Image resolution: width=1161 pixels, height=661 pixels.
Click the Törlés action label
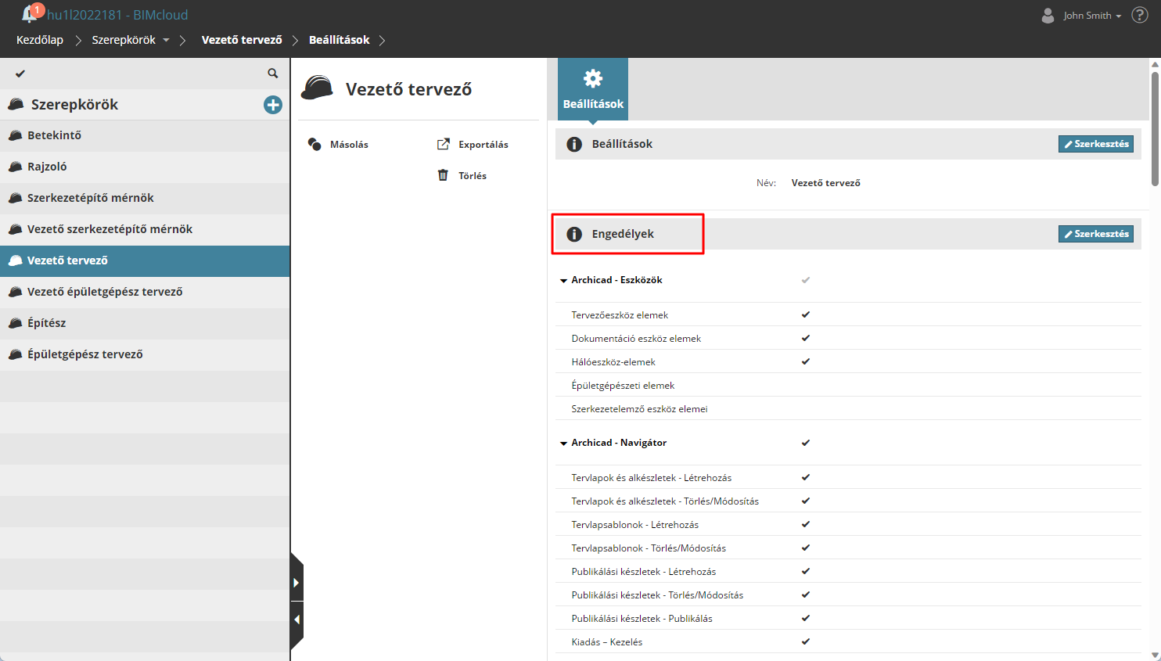[x=473, y=176]
